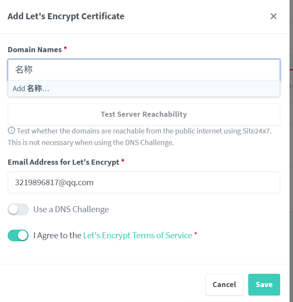
Task: Click the "Use a DNS Challenge" label text
Action: click(71, 209)
